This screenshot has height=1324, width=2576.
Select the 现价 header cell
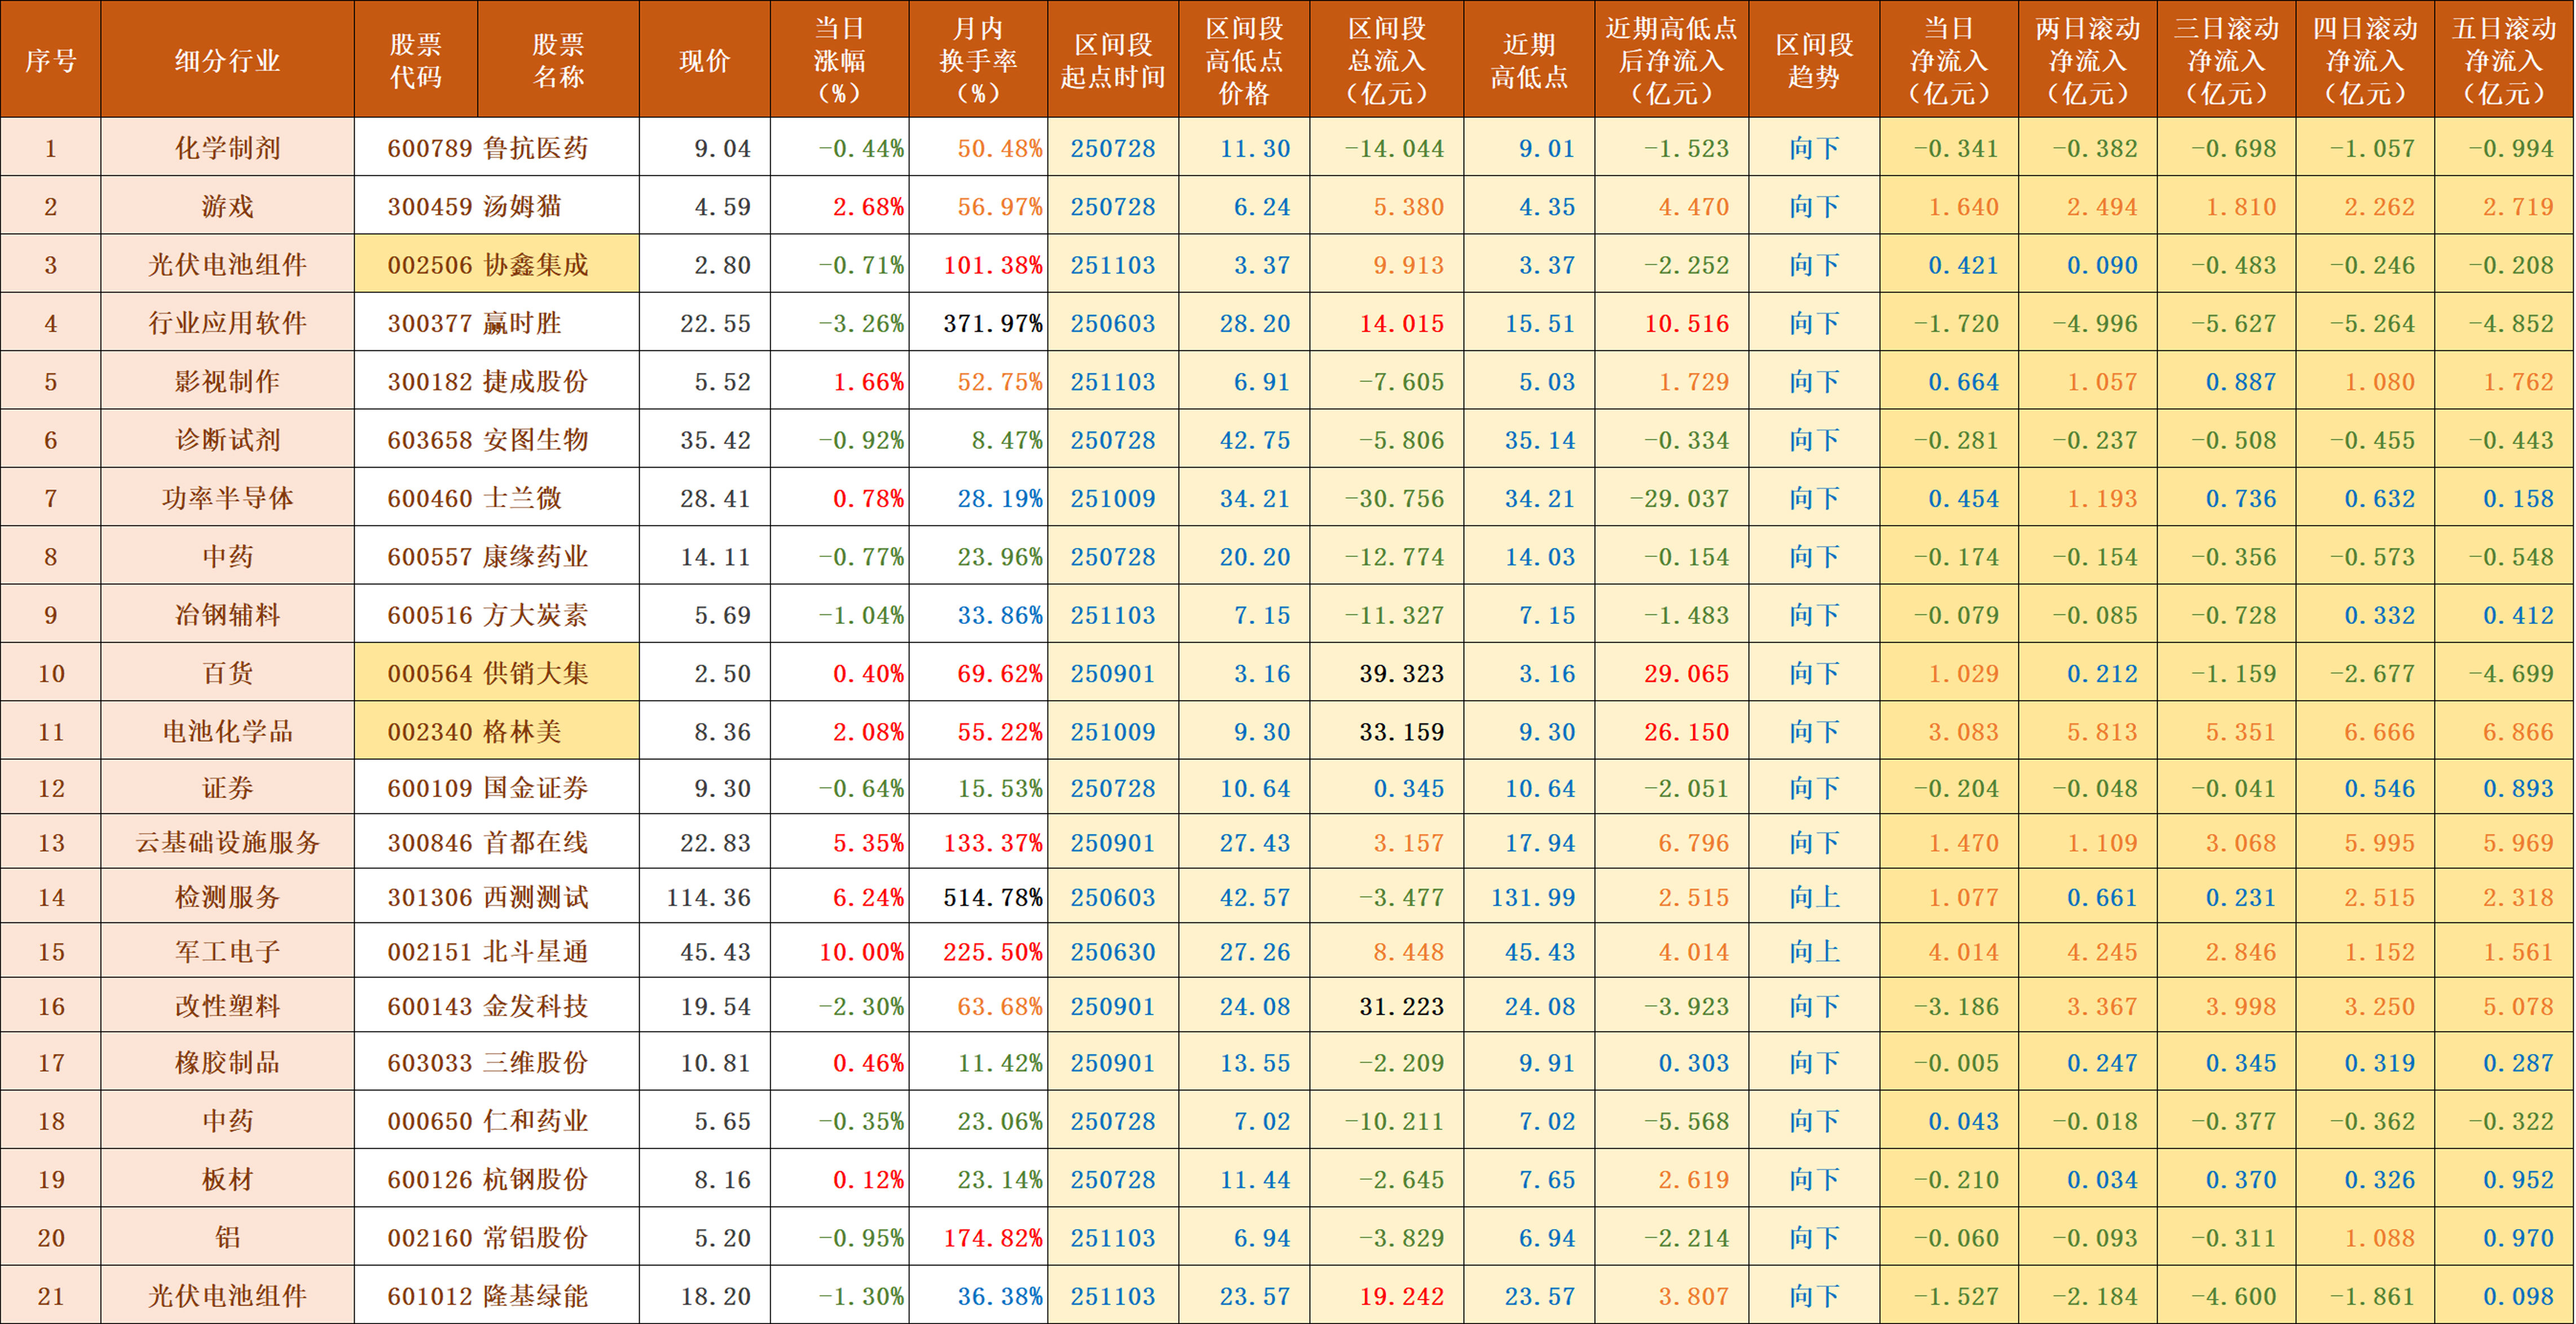(x=704, y=60)
